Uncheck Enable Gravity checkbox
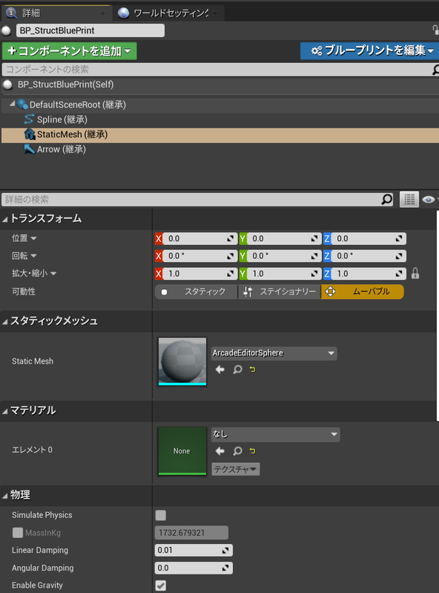 tap(161, 586)
